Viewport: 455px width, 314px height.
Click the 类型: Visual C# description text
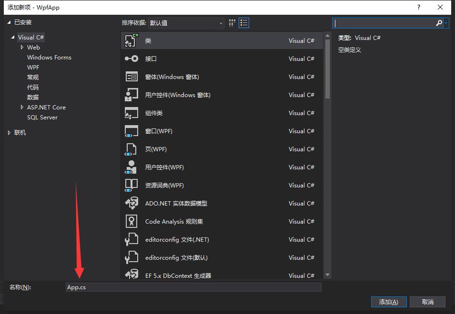pyautogui.click(x=359, y=38)
